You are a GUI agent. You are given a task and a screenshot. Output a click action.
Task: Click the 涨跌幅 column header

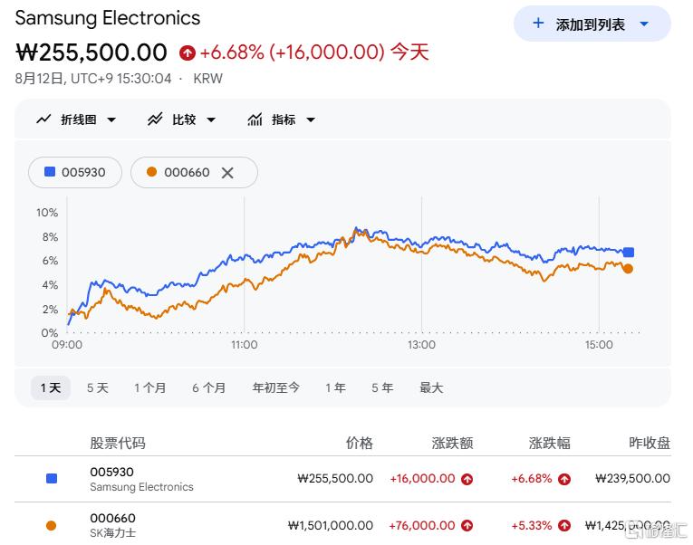pyautogui.click(x=549, y=443)
